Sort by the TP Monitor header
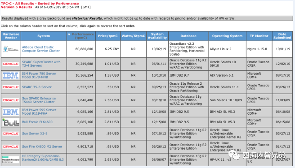The height and width of the screenshot is (168, 295). tap(259, 36)
